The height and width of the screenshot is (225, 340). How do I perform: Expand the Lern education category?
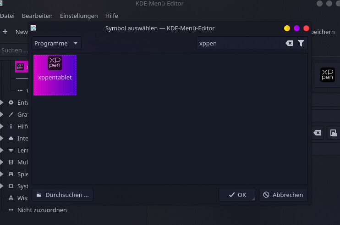(x=1, y=150)
